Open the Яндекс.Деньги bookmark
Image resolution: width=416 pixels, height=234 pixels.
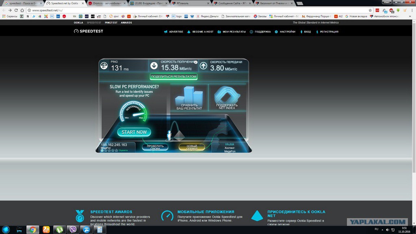tap(208, 16)
